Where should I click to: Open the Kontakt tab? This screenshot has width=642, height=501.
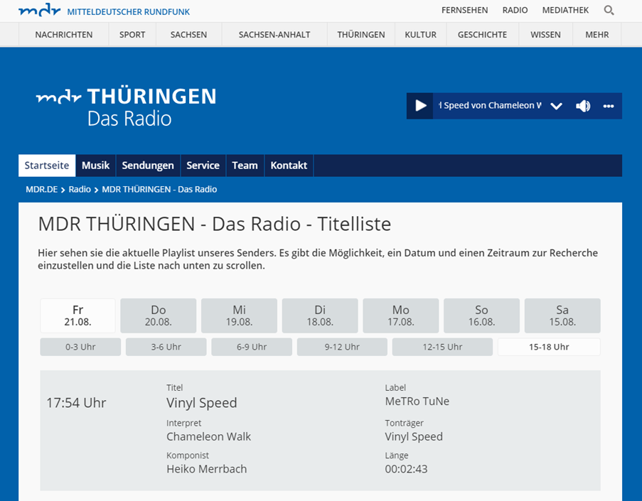coord(289,166)
